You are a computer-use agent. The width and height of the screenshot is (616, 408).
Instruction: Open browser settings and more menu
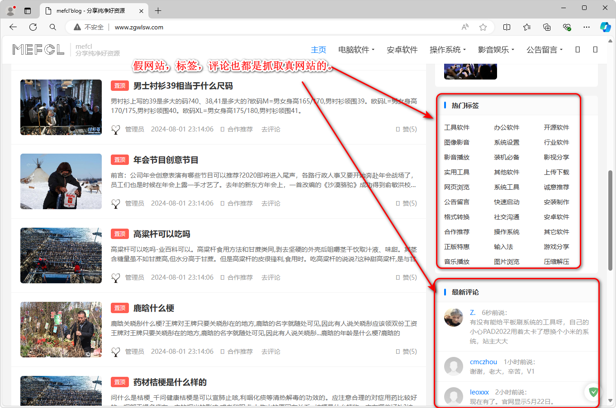tap(587, 27)
